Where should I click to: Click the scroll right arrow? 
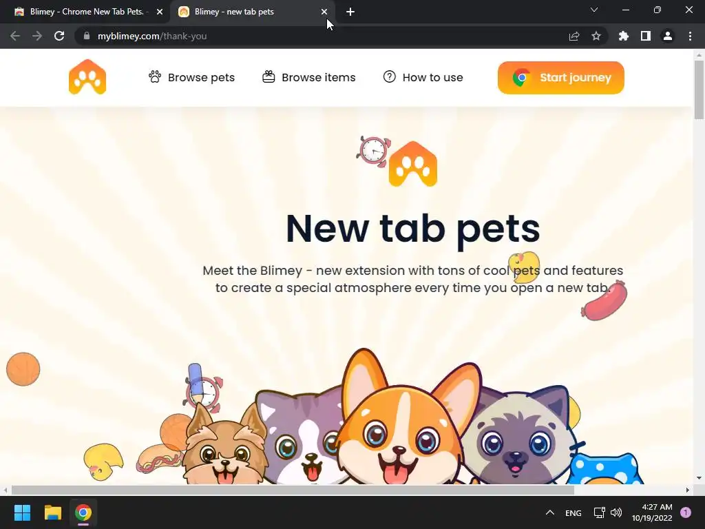(688, 490)
